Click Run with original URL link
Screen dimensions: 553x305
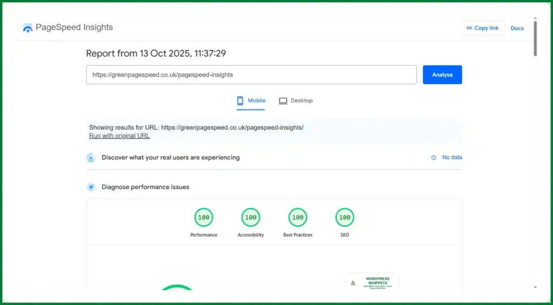pyautogui.click(x=119, y=136)
